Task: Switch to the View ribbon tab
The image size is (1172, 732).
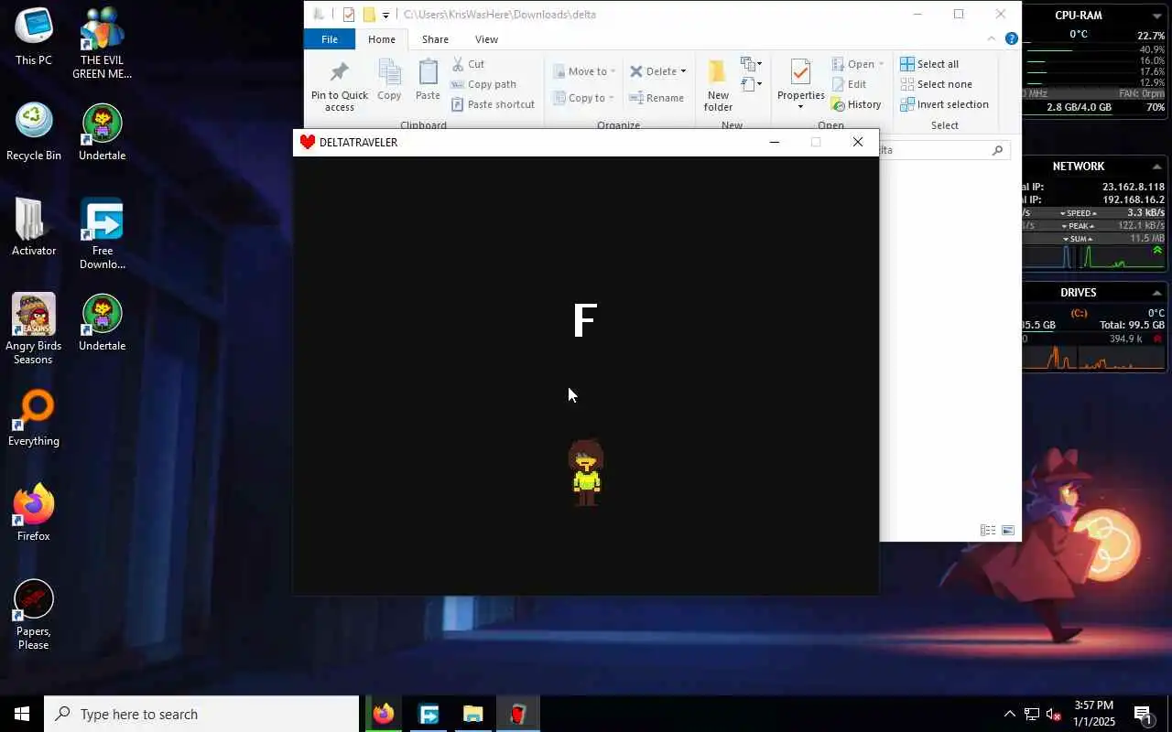Action: pos(486,39)
